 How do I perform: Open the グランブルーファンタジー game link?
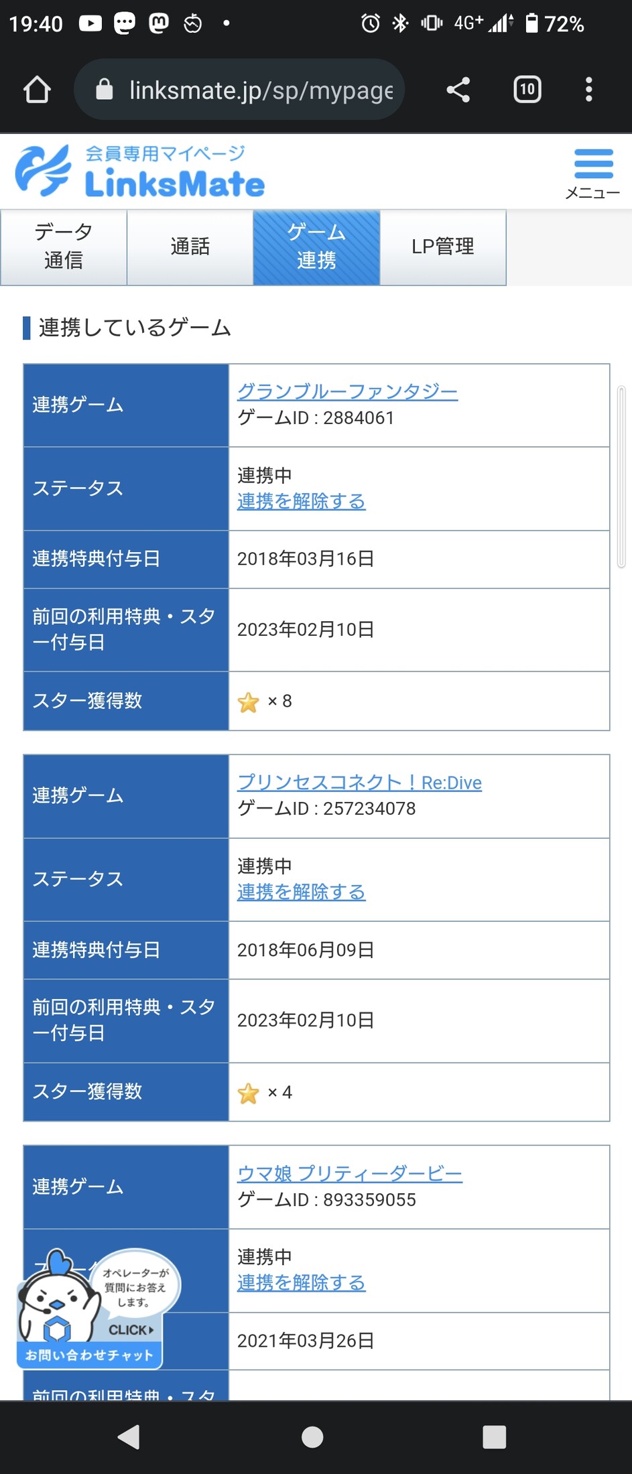347,391
